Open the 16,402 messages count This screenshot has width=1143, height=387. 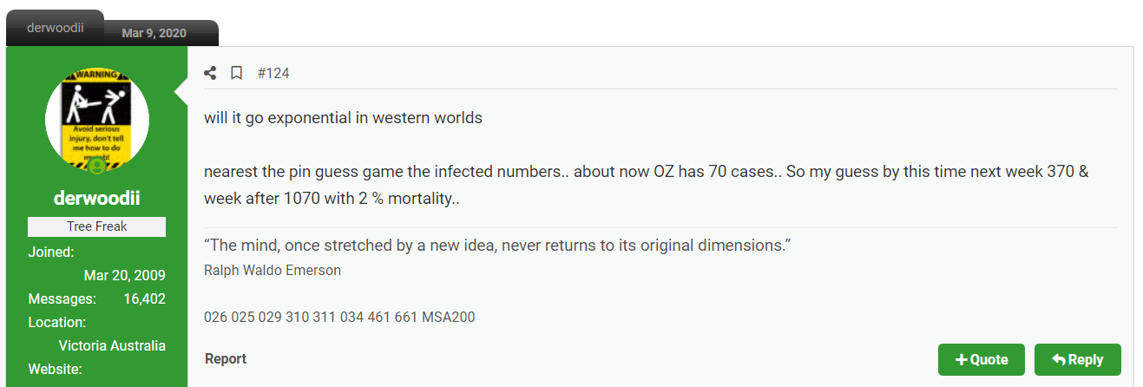click(x=143, y=298)
